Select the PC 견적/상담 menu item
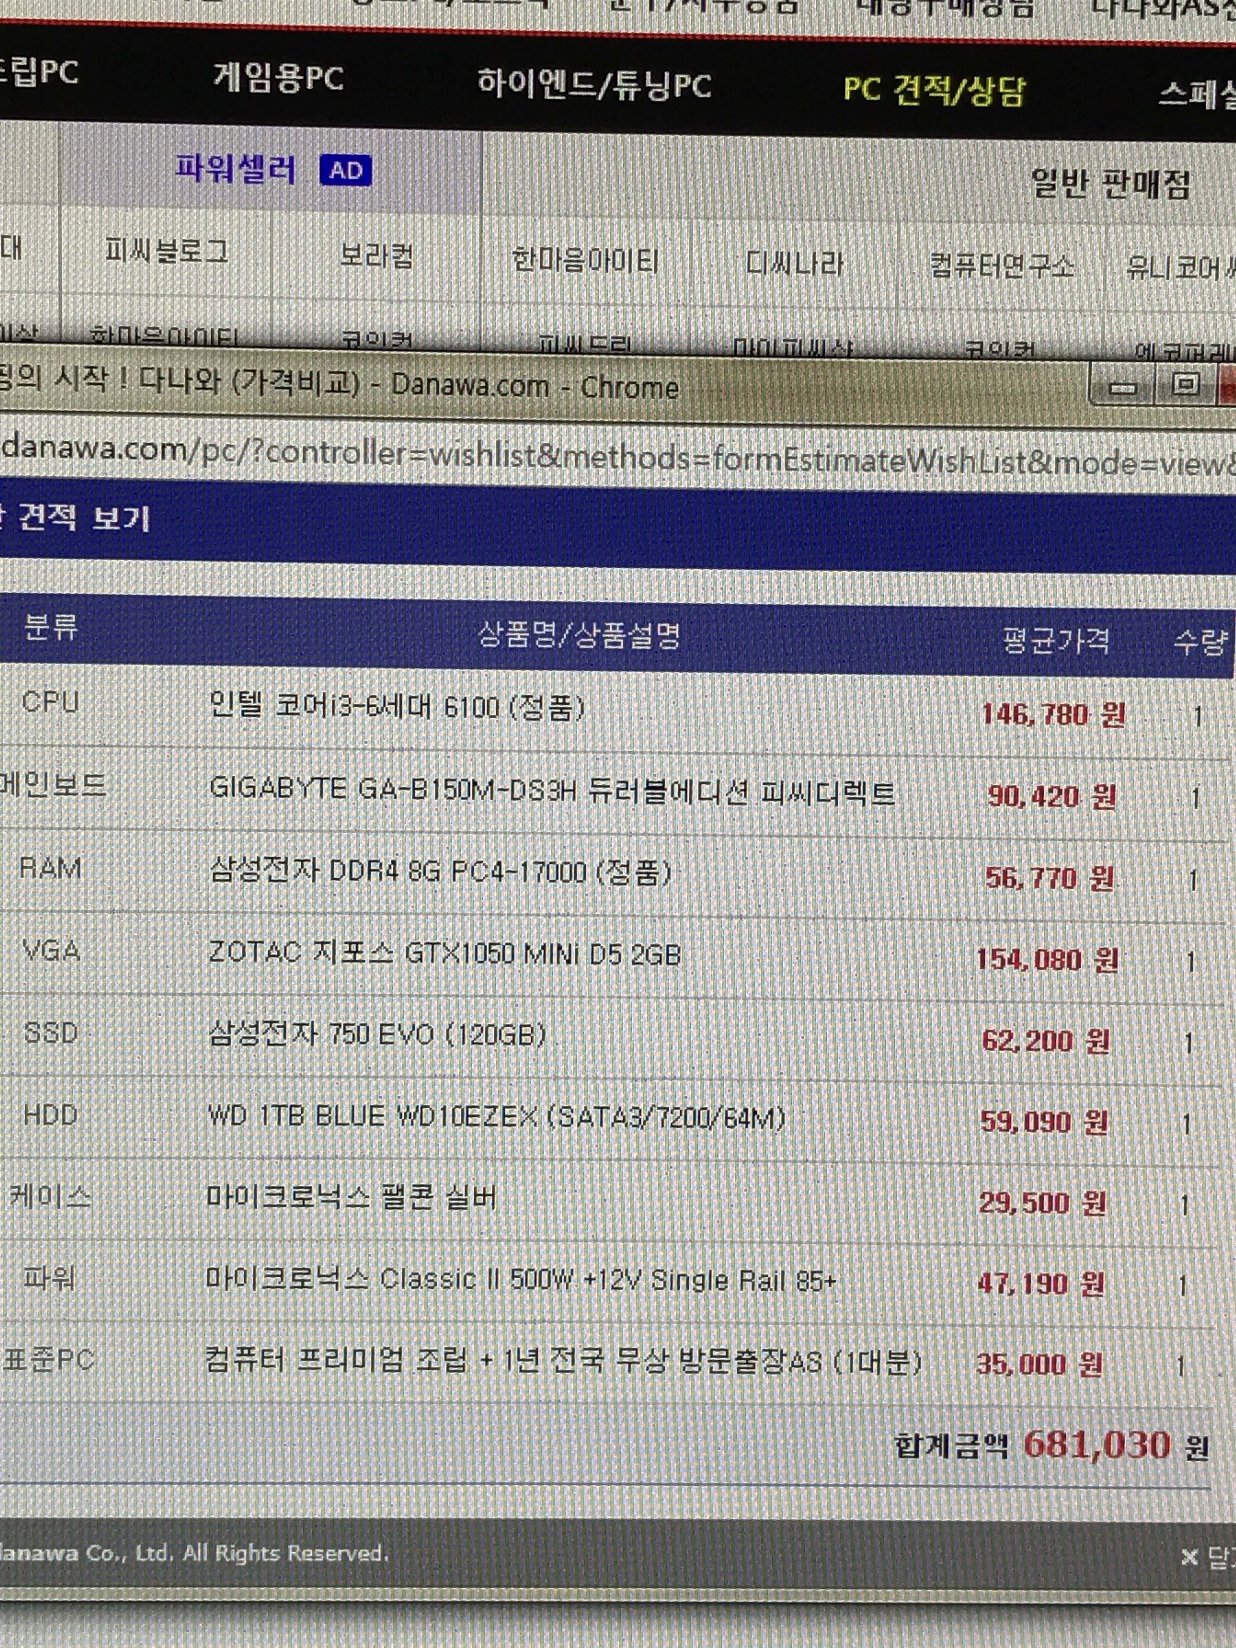The width and height of the screenshot is (1236, 1648). click(x=934, y=91)
